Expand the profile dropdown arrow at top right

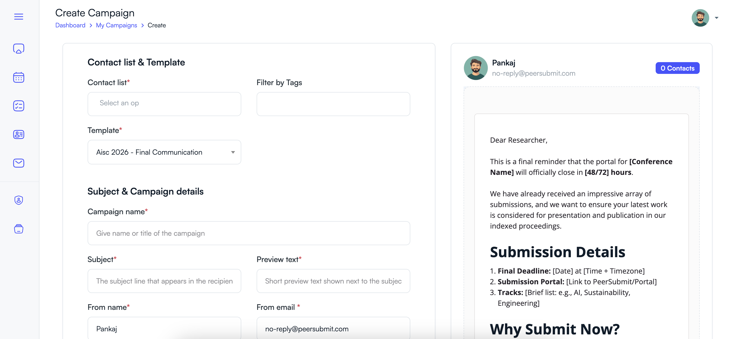click(x=716, y=18)
